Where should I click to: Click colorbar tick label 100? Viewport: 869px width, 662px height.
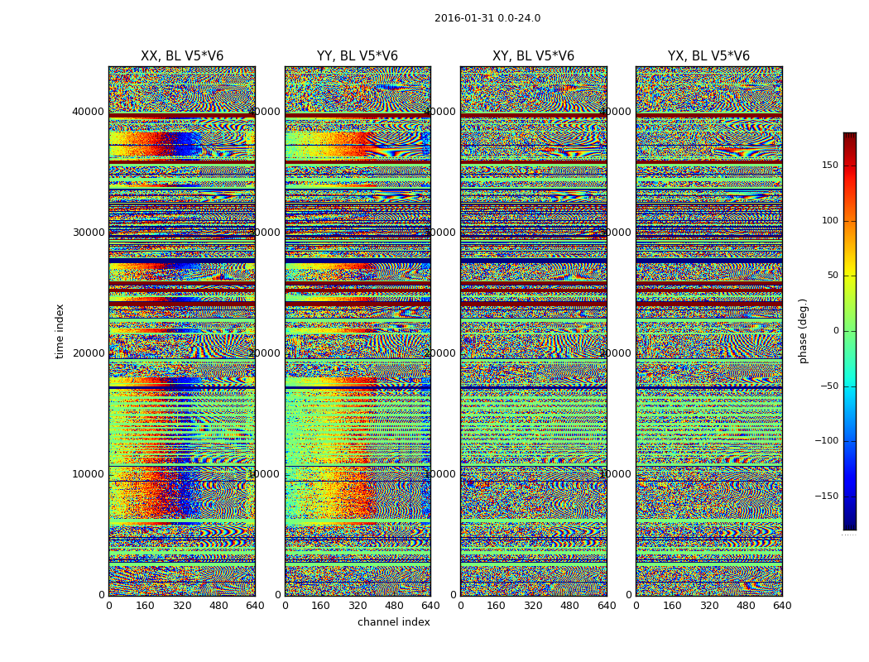point(829,220)
